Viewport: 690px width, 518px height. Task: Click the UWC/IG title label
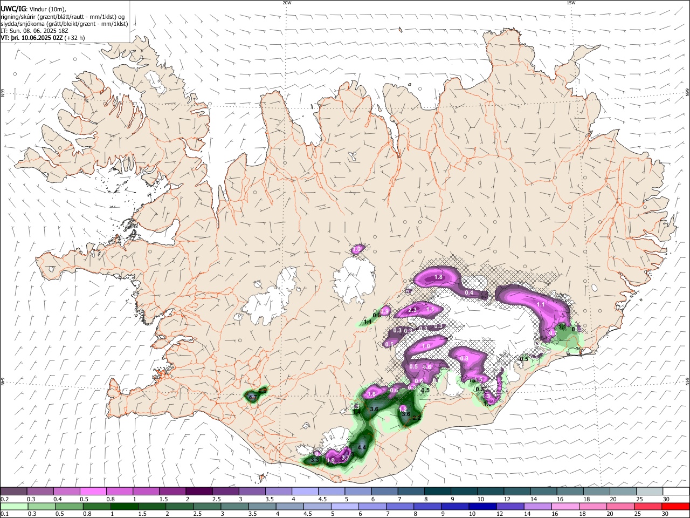click(x=13, y=9)
